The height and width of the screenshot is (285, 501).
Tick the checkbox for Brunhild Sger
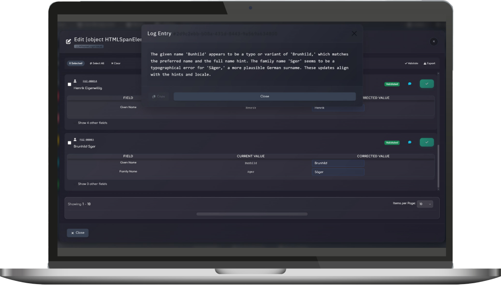click(69, 143)
